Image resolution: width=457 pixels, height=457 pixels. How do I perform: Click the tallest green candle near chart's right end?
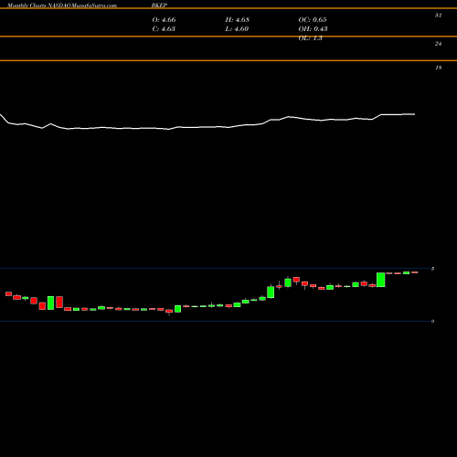tap(381, 280)
